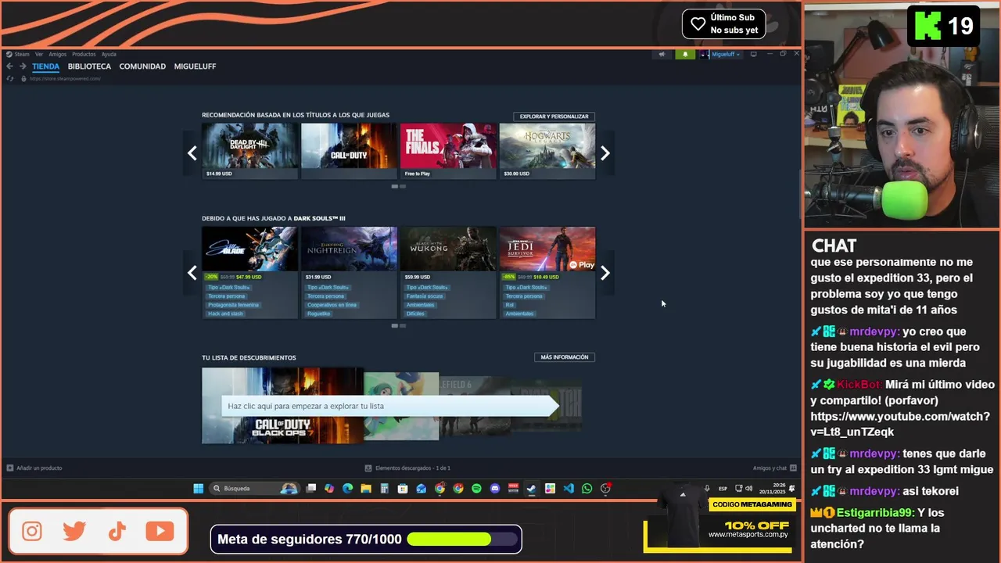Click the Elementos descargados status text
Screen dimensions: 1001x563
(413, 468)
